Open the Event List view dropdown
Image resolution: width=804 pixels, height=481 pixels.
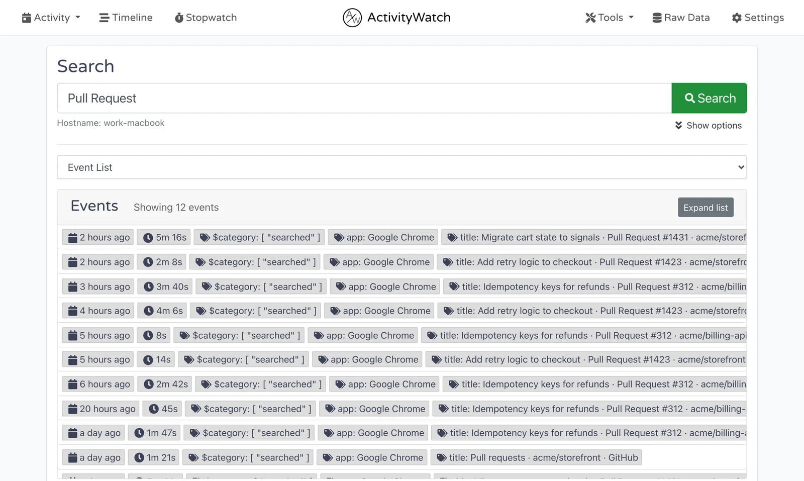[x=402, y=167]
